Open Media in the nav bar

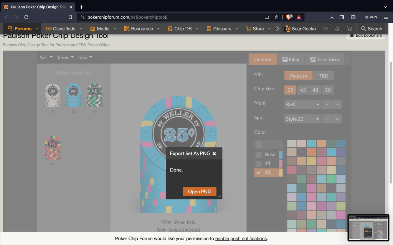100,28
